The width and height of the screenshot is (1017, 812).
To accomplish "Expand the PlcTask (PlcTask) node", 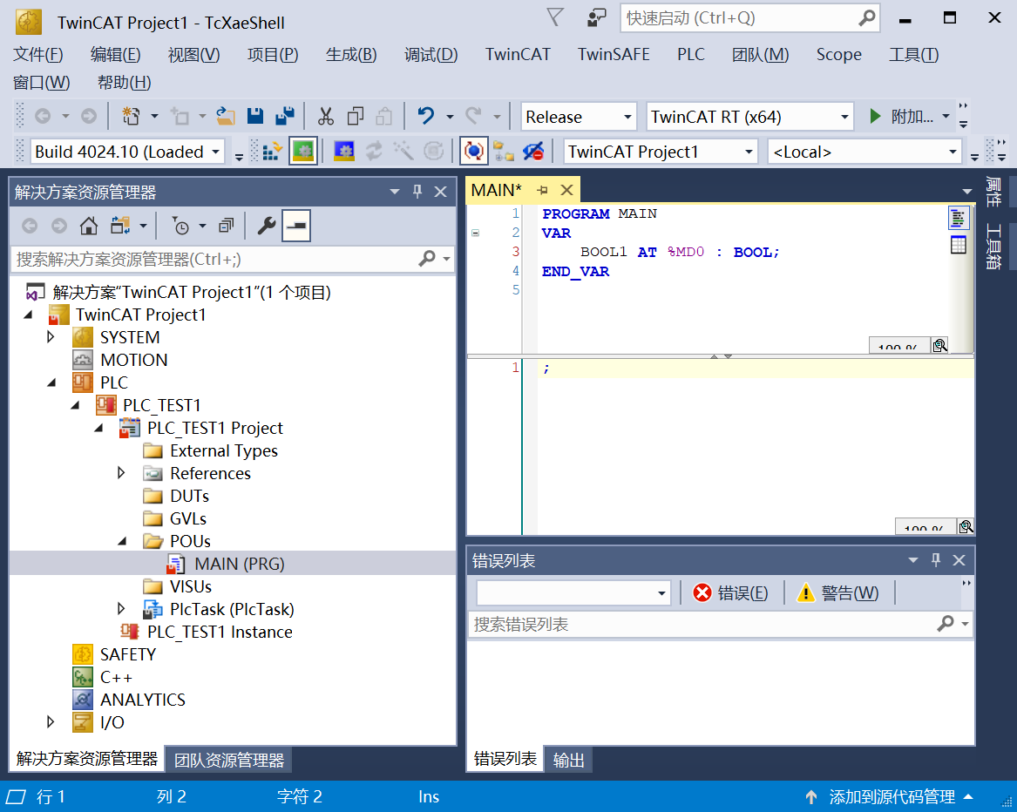I will 121,609.
